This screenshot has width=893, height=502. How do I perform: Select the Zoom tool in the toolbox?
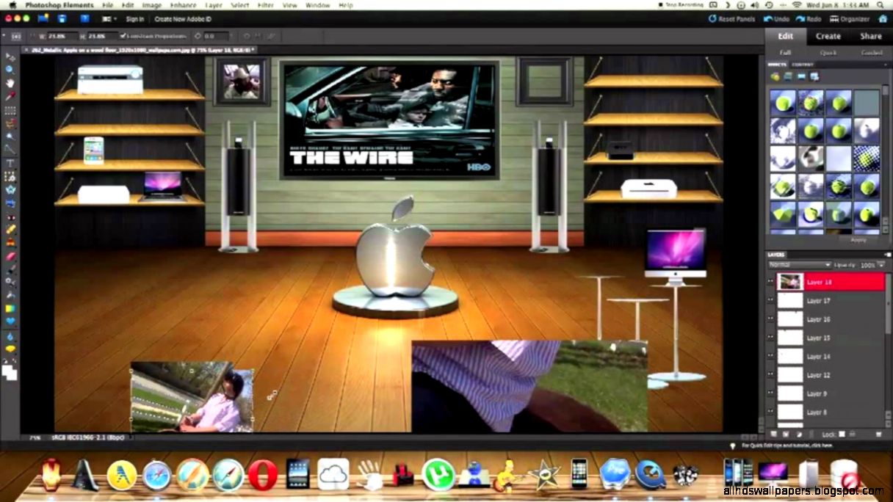tap(10, 70)
